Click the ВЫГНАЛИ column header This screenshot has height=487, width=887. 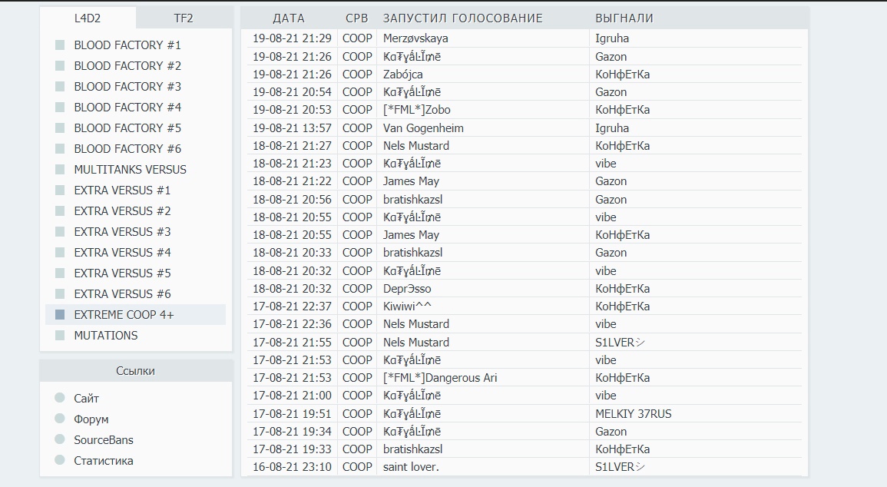tap(624, 18)
